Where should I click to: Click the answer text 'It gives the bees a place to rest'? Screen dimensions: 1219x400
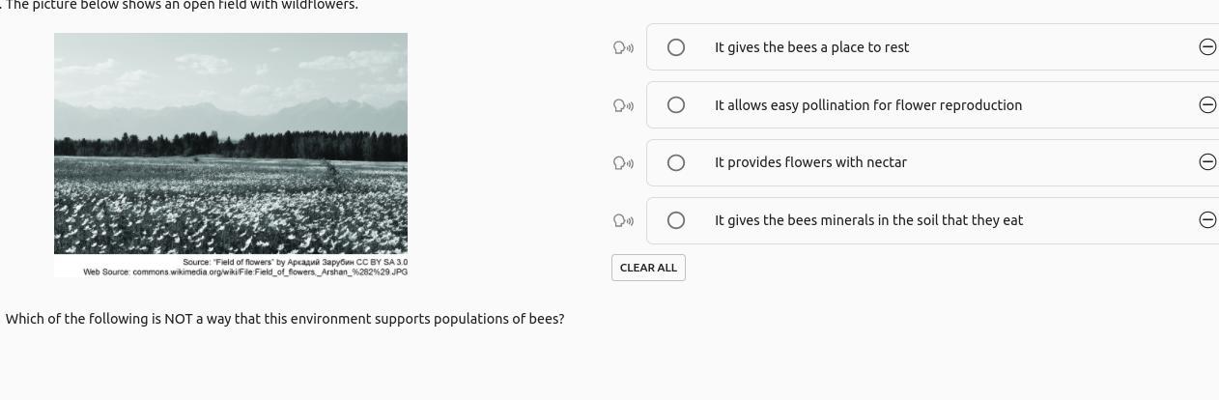click(811, 47)
